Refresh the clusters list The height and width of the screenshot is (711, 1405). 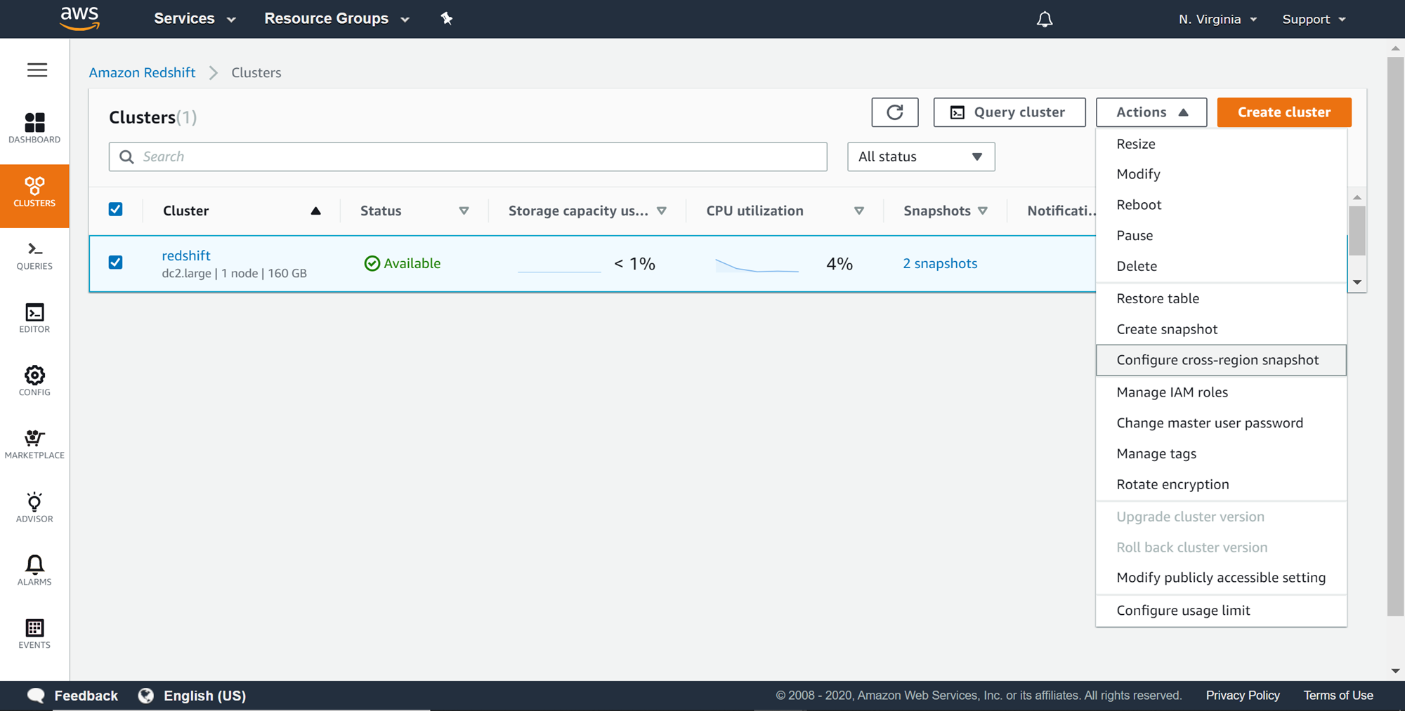894,112
